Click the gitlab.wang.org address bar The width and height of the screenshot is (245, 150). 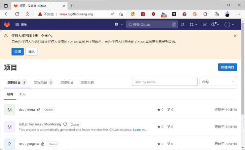click(76, 14)
